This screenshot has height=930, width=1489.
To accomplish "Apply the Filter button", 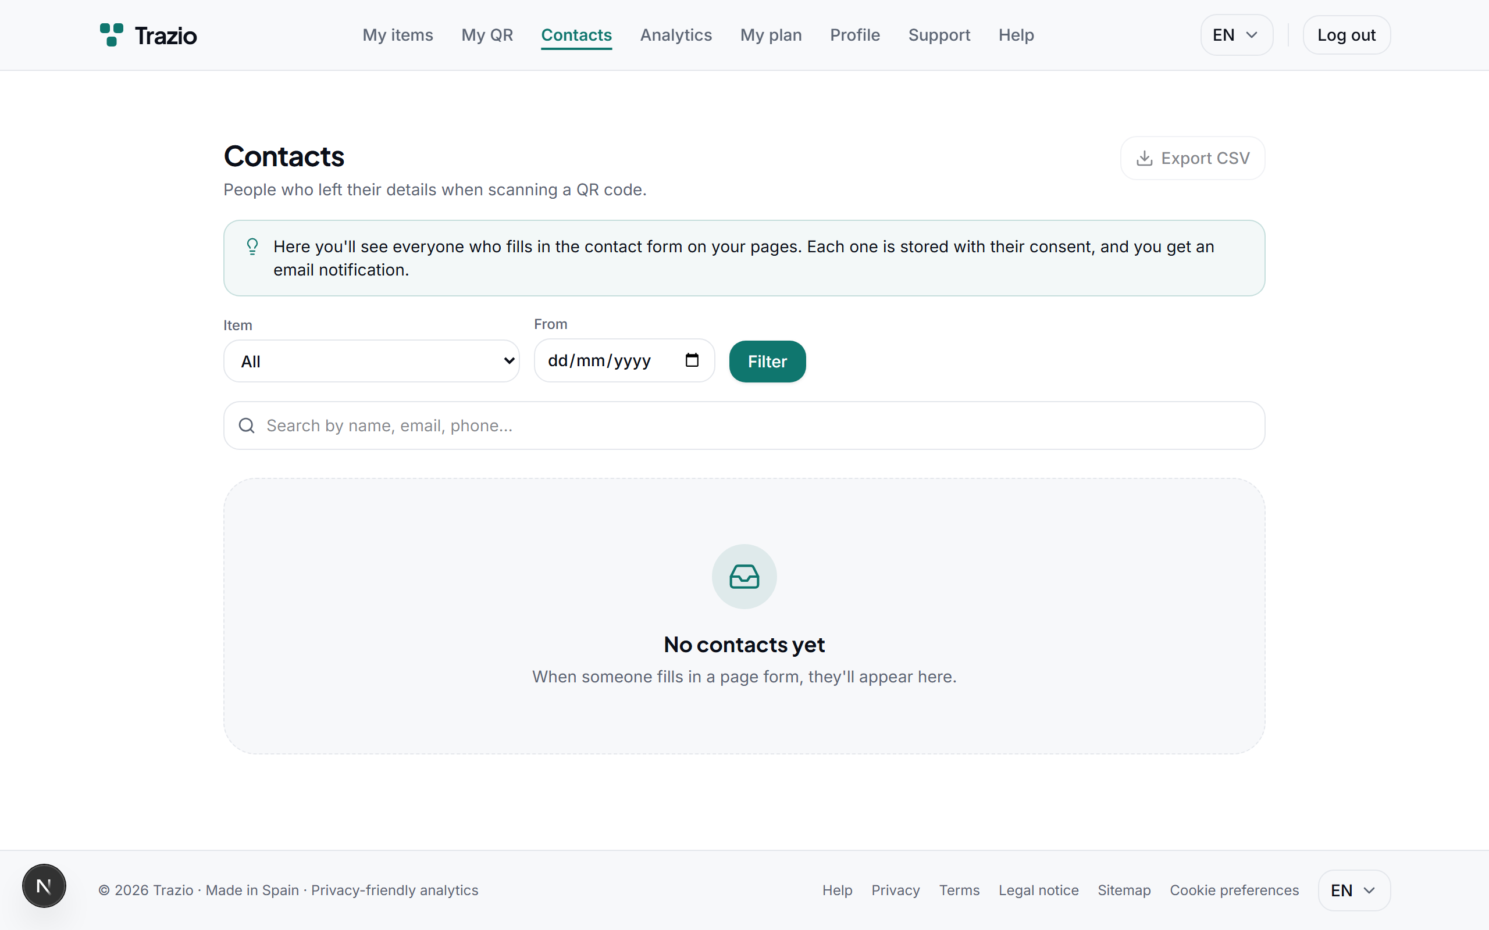I will [x=767, y=361].
